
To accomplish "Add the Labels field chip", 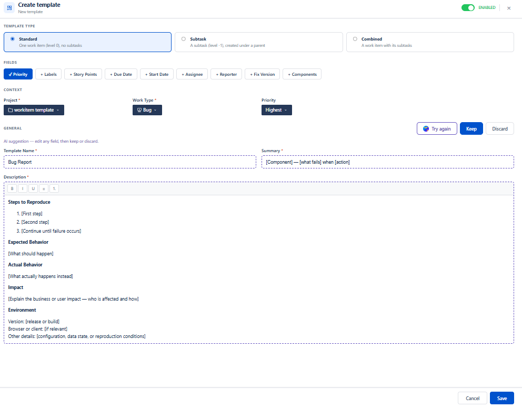I will (x=48, y=74).
